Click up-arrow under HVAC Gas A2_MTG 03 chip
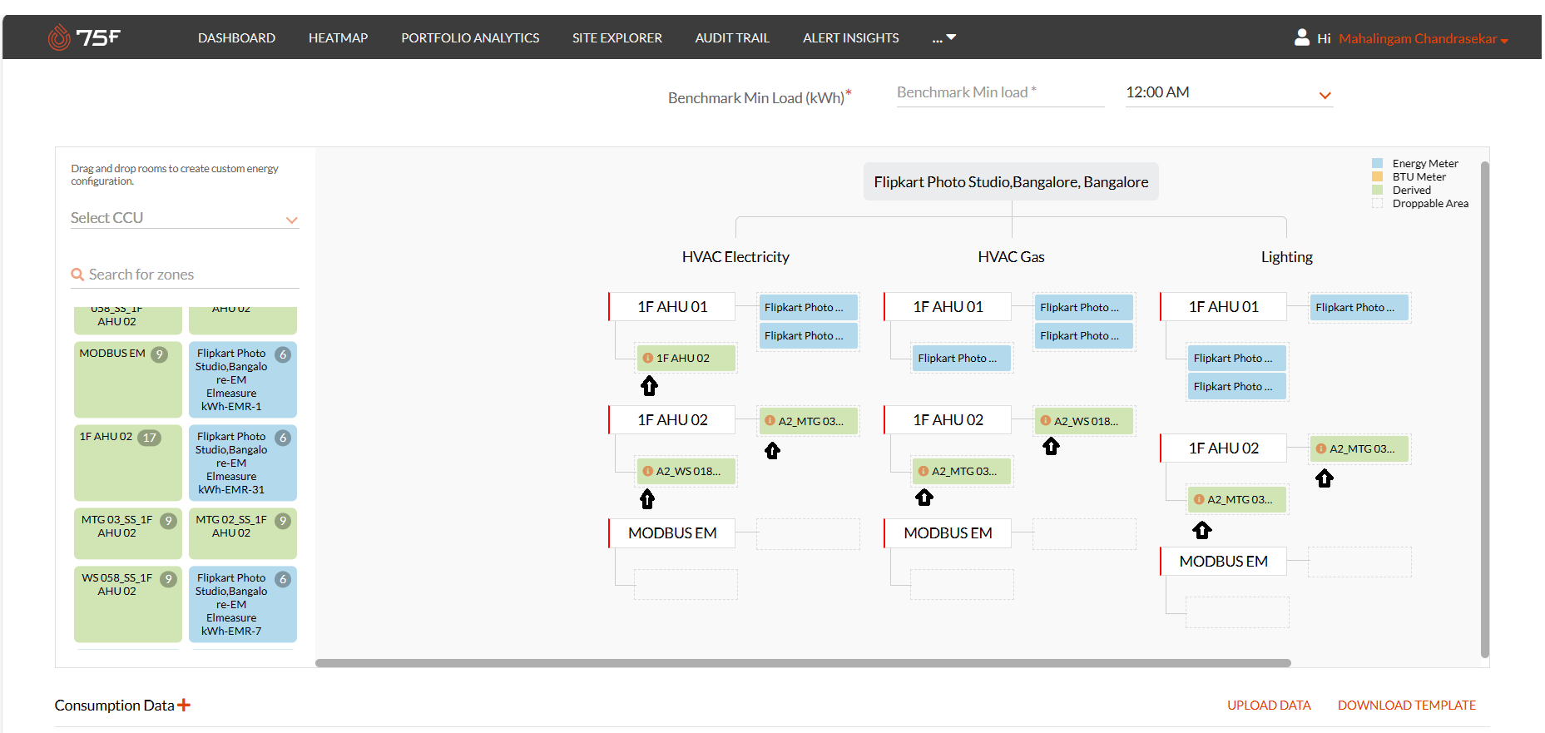Image resolution: width=1545 pixels, height=733 pixels. coord(924,498)
